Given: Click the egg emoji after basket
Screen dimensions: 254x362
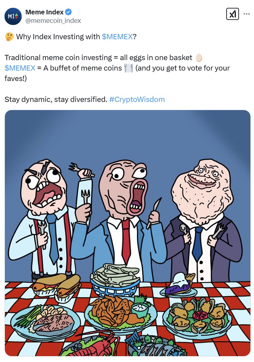Looking at the screenshot, I should (199, 58).
